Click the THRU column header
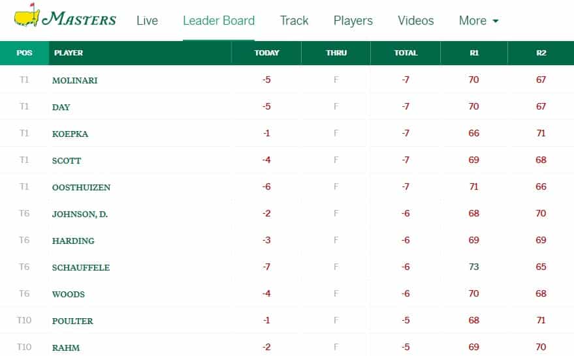This screenshot has width=574, height=356. [336, 53]
